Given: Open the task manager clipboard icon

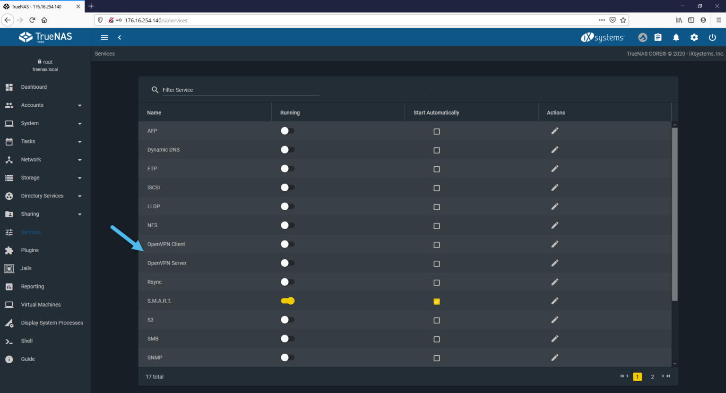Looking at the screenshot, I should point(658,37).
